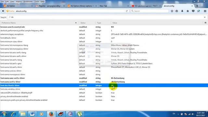The width and height of the screenshot is (208, 117).
Task: Open the column picker icon in table header
Action: point(205,23)
